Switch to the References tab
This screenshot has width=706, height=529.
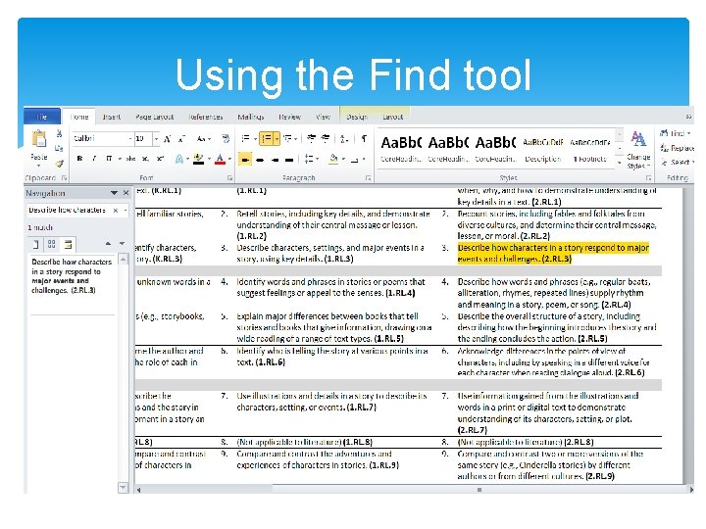[x=206, y=117]
